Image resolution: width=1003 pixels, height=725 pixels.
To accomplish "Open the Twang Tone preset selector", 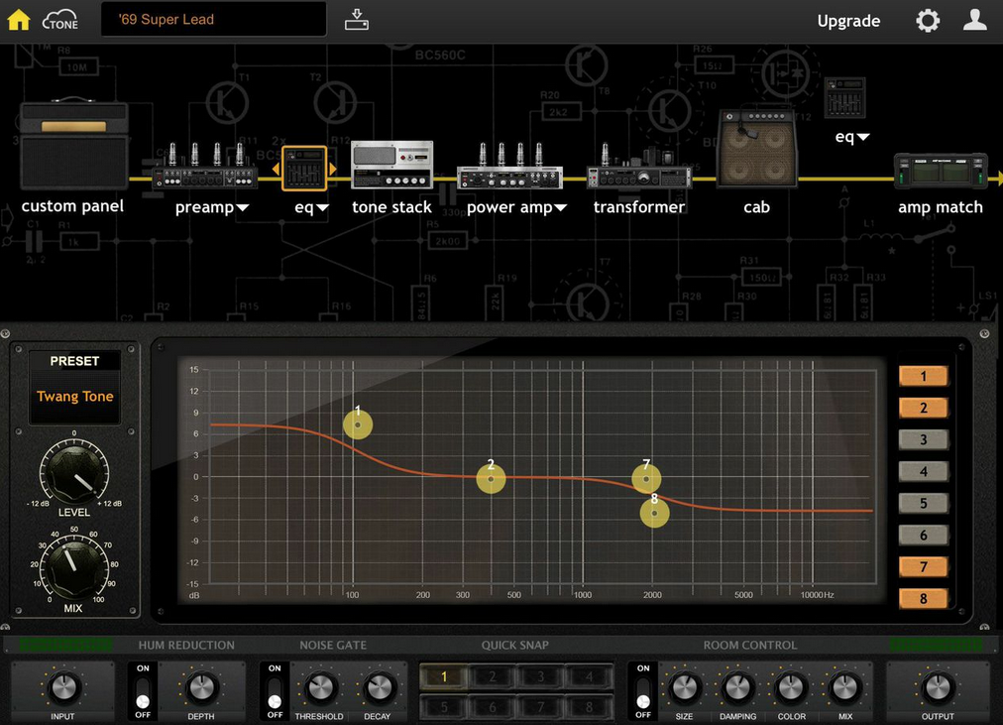I will point(75,396).
